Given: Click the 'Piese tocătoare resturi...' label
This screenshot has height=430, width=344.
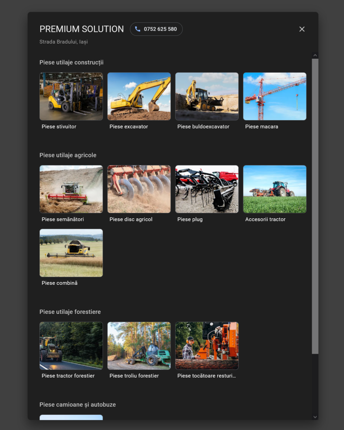Looking at the screenshot, I should point(206,376).
